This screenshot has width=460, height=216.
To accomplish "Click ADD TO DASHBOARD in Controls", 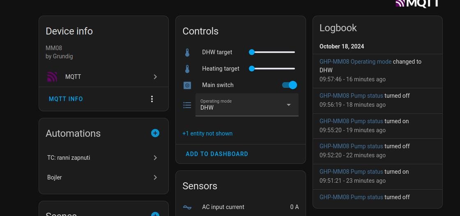I will point(217,154).
